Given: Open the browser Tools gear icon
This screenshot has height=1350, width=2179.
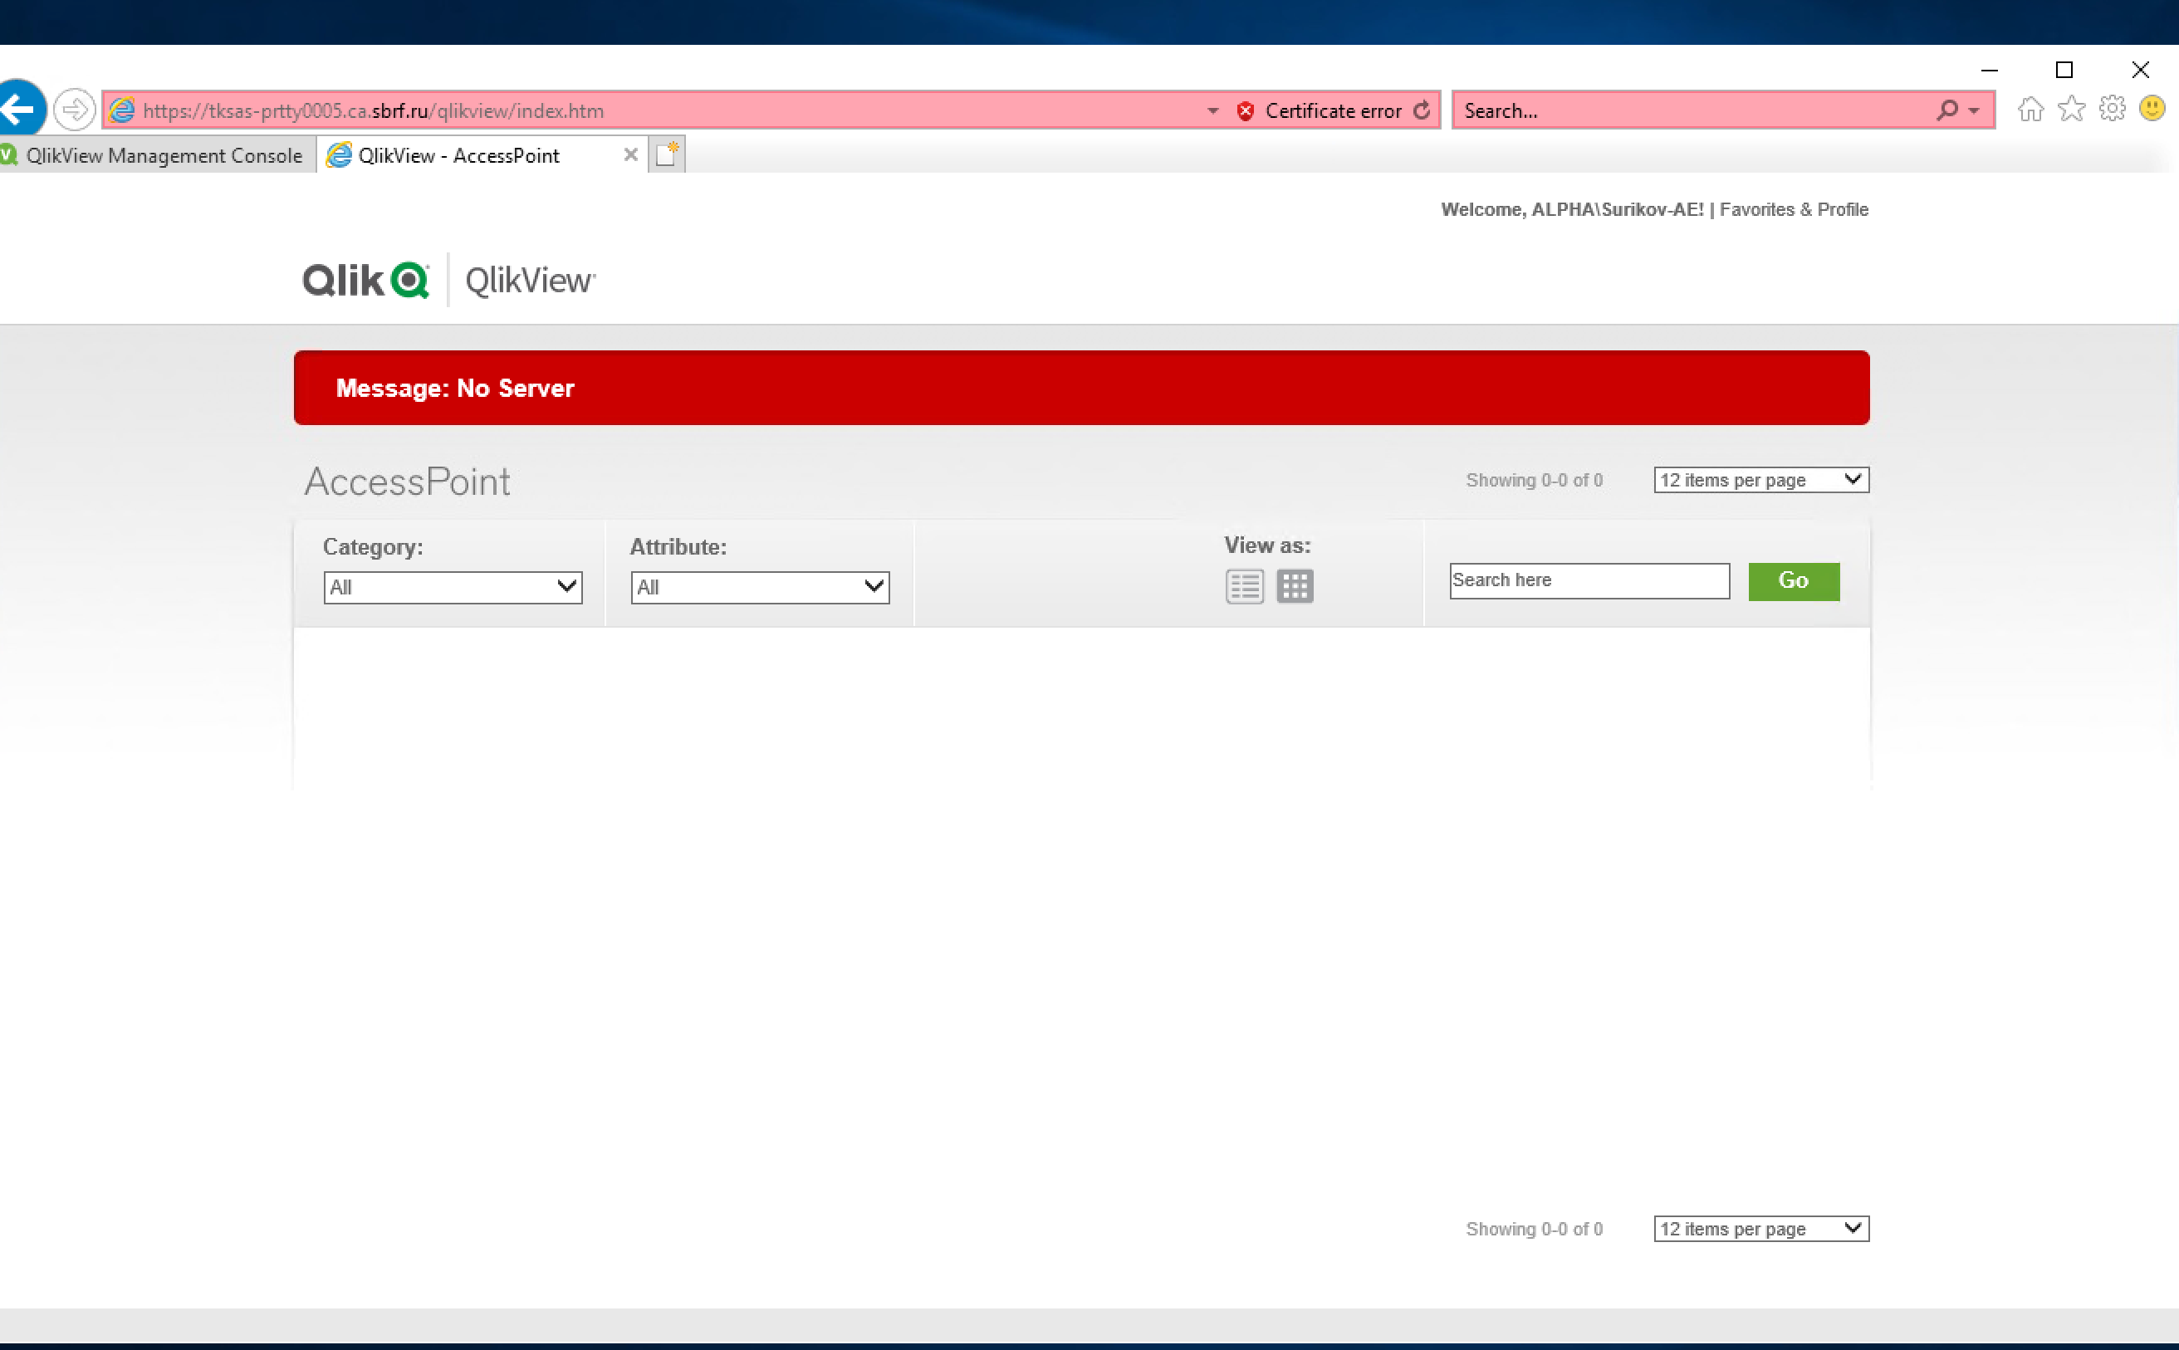Looking at the screenshot, I should coord(2112,109).
